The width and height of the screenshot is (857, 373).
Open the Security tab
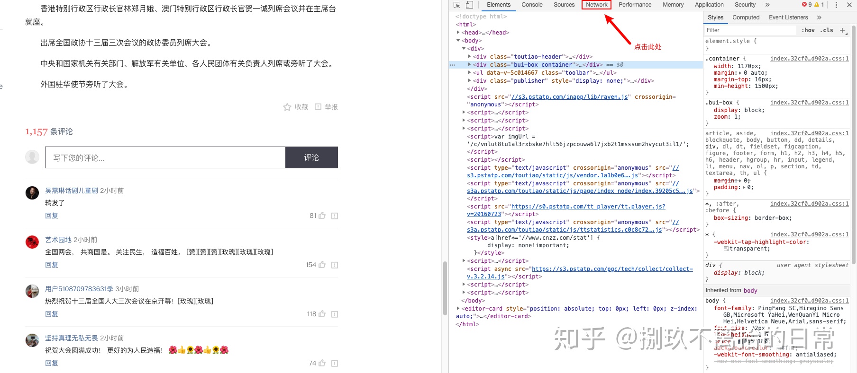coord(745,5)
